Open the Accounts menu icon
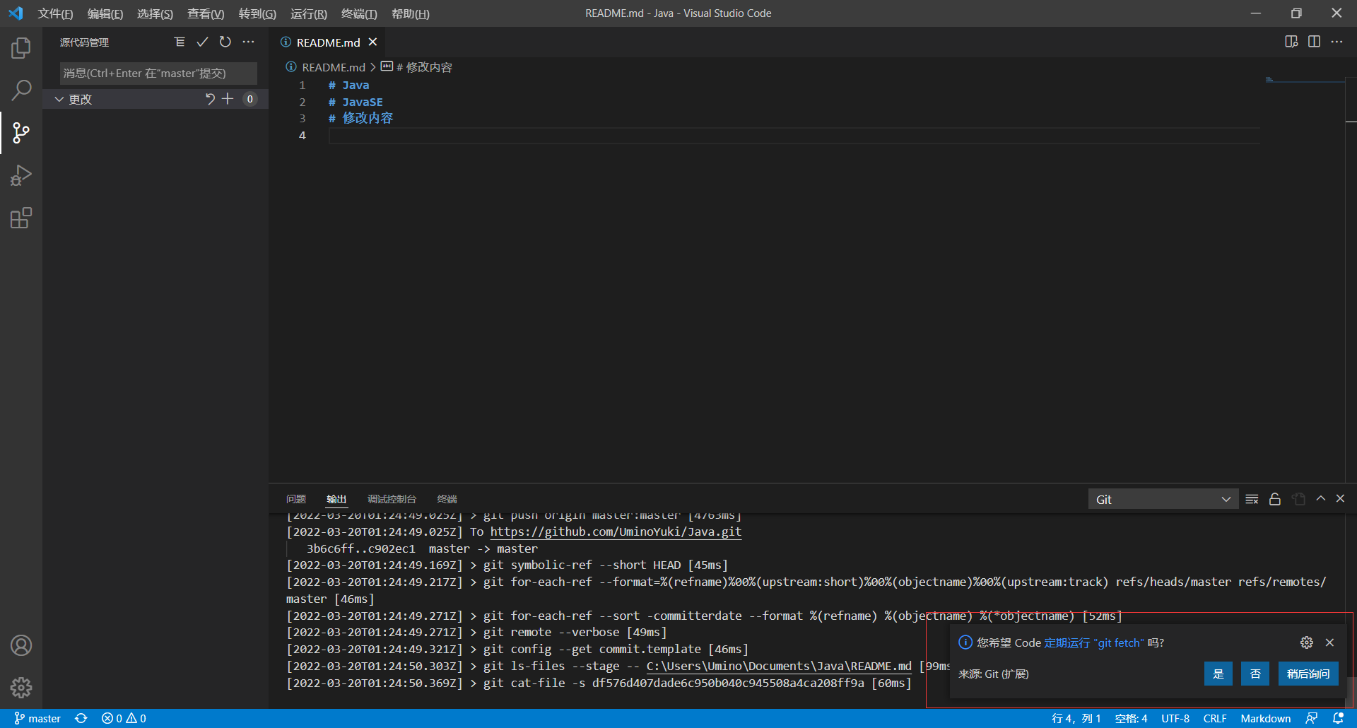The height and width of the screenshot is (728, 1357). tap(21, 645)
